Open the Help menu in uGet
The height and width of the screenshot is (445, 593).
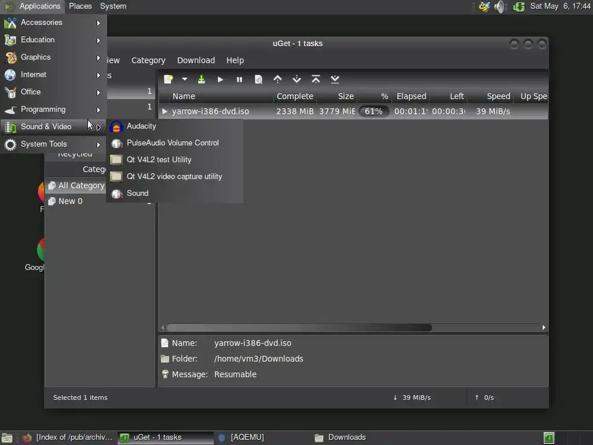(x=235, y=60)
